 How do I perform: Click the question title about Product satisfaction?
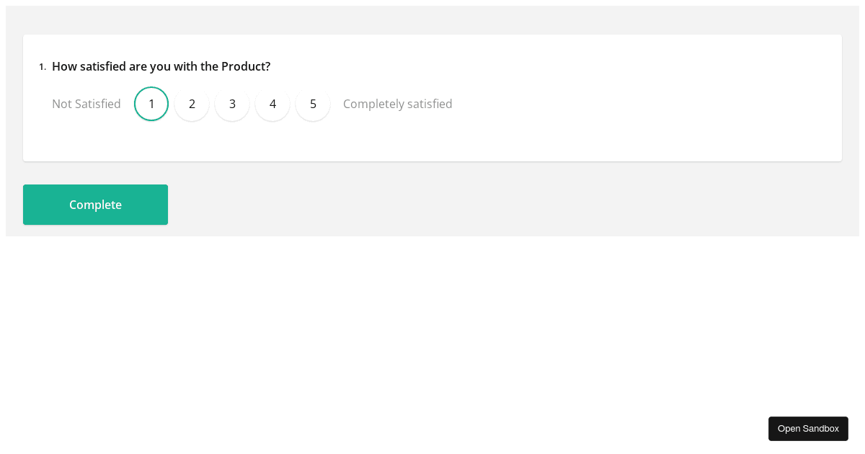[x=161, y=66]
